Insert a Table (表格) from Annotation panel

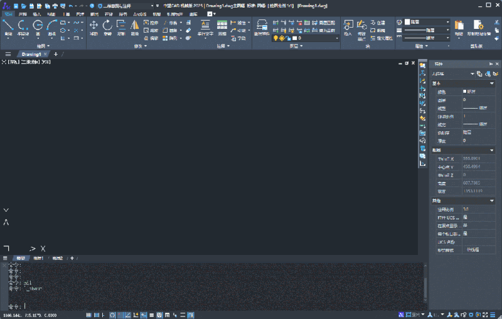(222, 27)
